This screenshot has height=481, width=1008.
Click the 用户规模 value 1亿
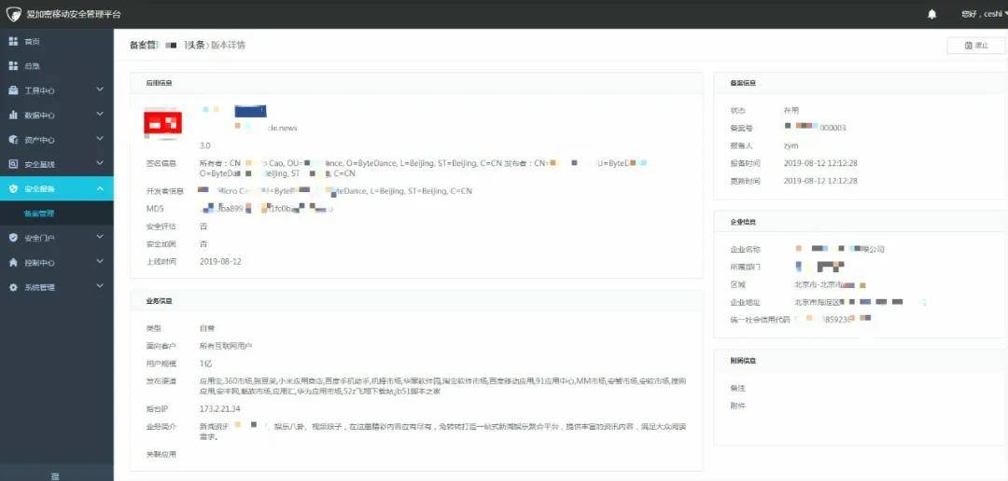tap(205, 364)
